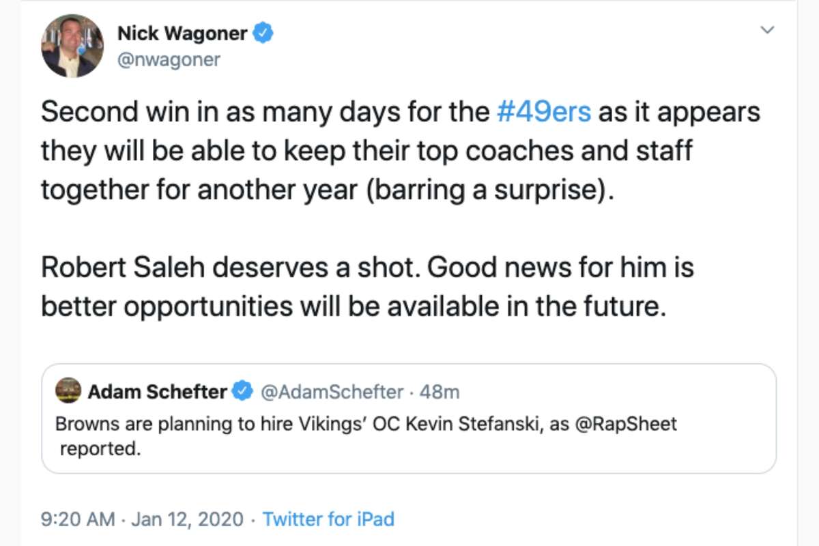Click the 48m timestamp on quoted tweet

click(441, 391)
